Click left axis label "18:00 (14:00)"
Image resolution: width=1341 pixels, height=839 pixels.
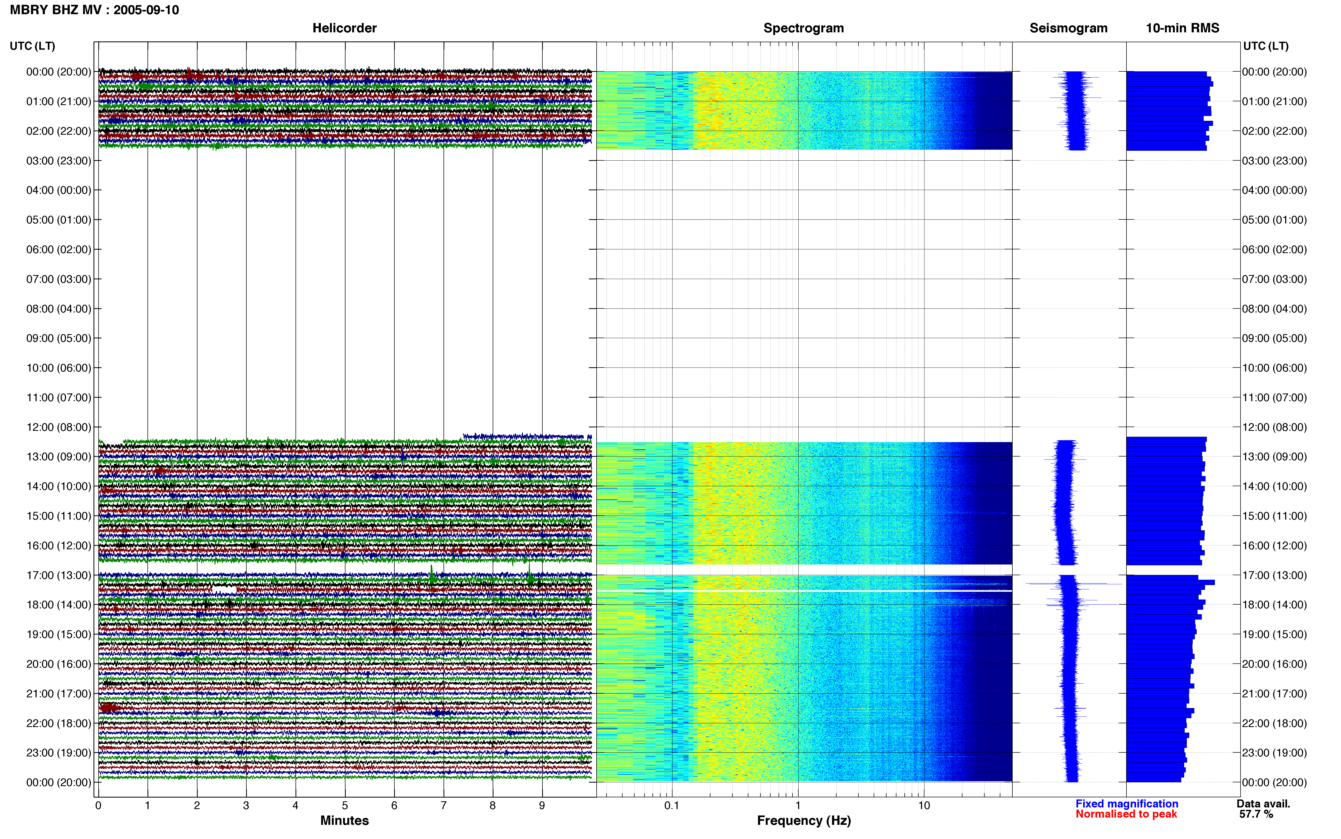59,605
